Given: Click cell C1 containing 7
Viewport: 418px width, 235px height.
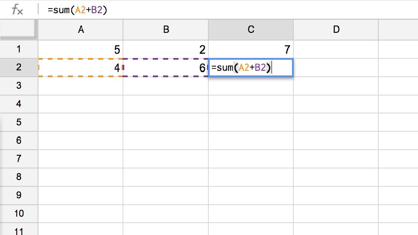Looking at the screenshot, I should pos(251,49).
